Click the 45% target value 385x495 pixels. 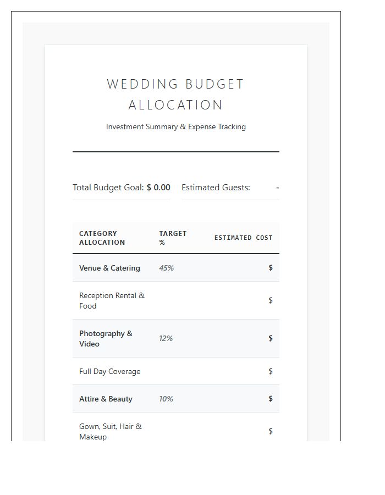(x=166, y=268)
